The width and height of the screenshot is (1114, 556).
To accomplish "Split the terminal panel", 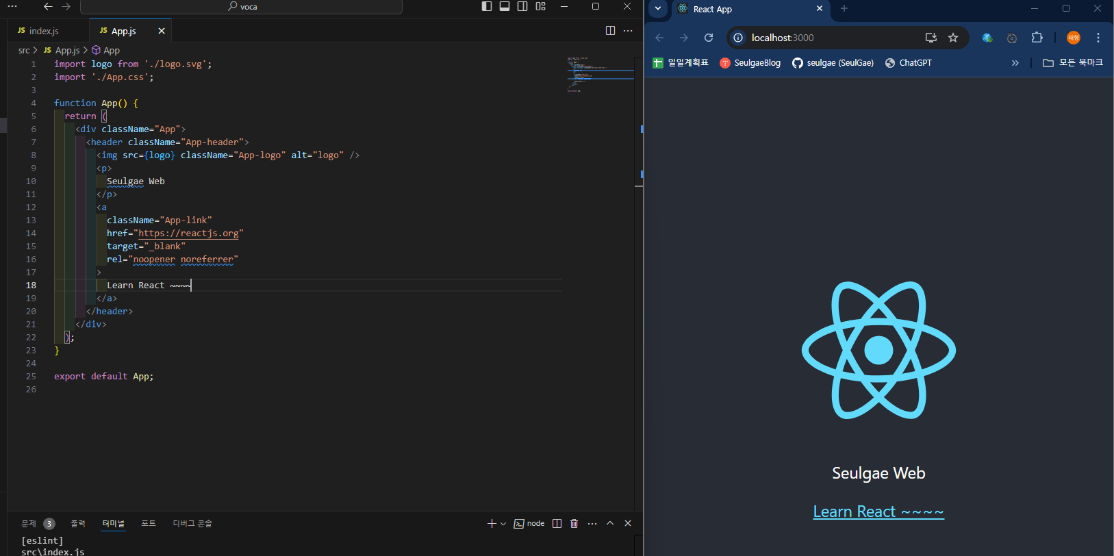I will 557,524.
